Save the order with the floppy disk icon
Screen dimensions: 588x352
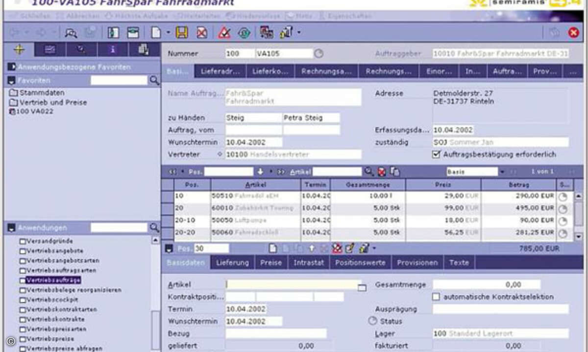click(x=182, y=33)
